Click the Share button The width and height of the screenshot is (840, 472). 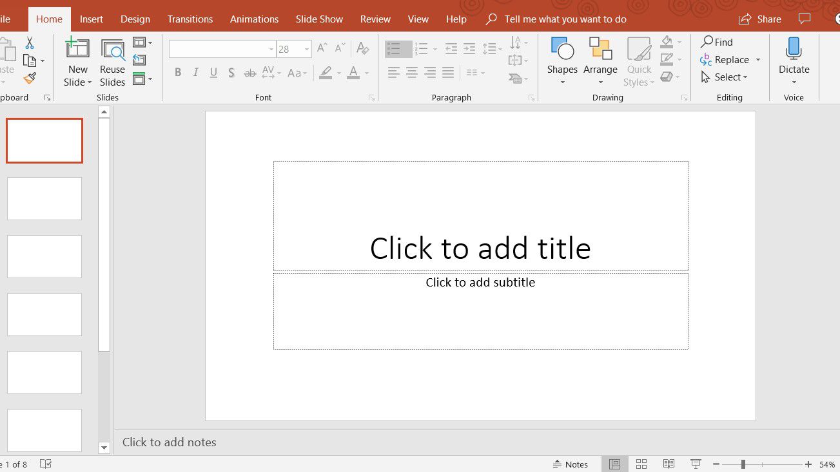[760, 19]
